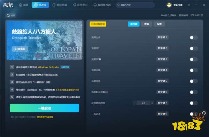Click the back arrow button
Viewport: 209px width, 137px height.
pos(11,15)
